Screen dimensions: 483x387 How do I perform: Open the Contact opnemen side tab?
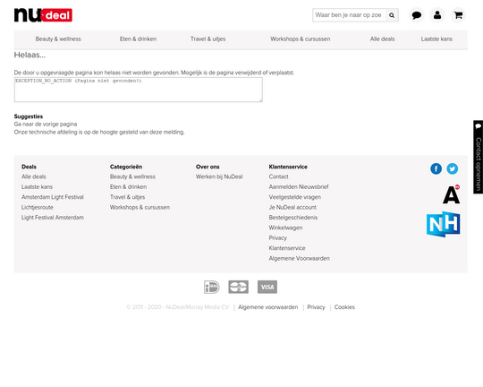478,157
